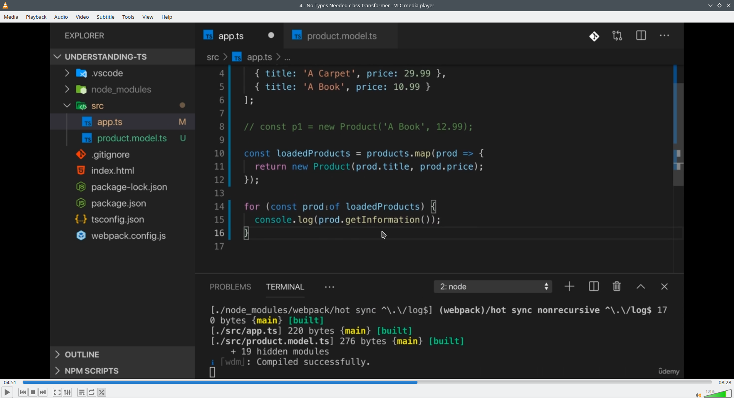The width and height of the screenshot is (734, 398).
Task: Switch to the TERMINAL panel tab
Action: click(x=285, y=287)
